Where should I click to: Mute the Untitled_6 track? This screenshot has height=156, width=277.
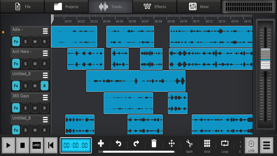pos(35,86)
